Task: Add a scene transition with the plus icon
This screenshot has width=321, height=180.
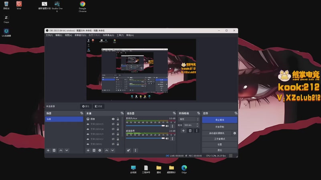Action: (183, 131)
